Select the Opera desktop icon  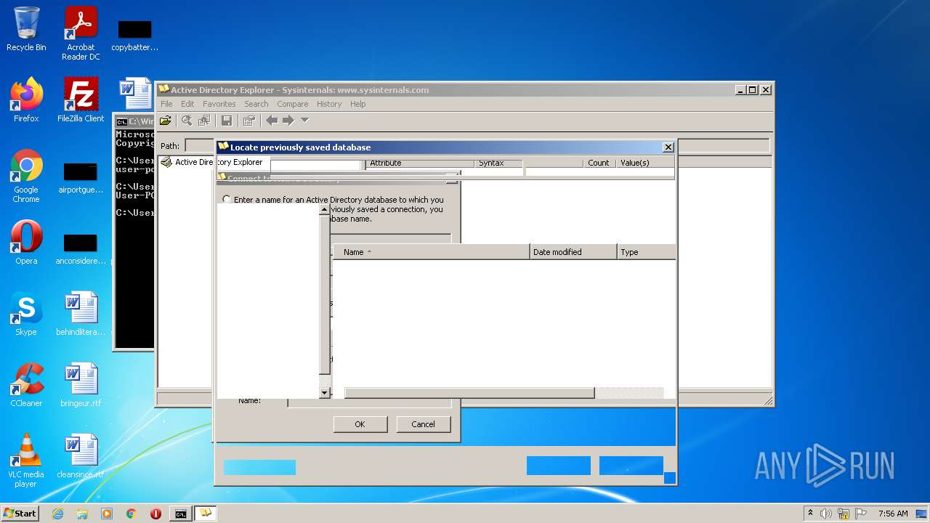click(x=26, y=243)
